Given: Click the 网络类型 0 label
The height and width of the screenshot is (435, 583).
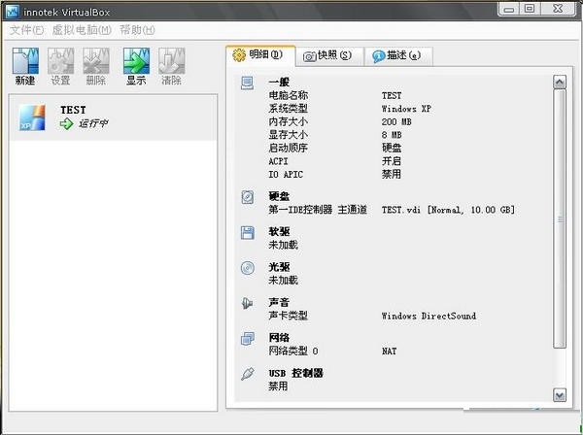Looking at the screenshot, I should (293, 351).
